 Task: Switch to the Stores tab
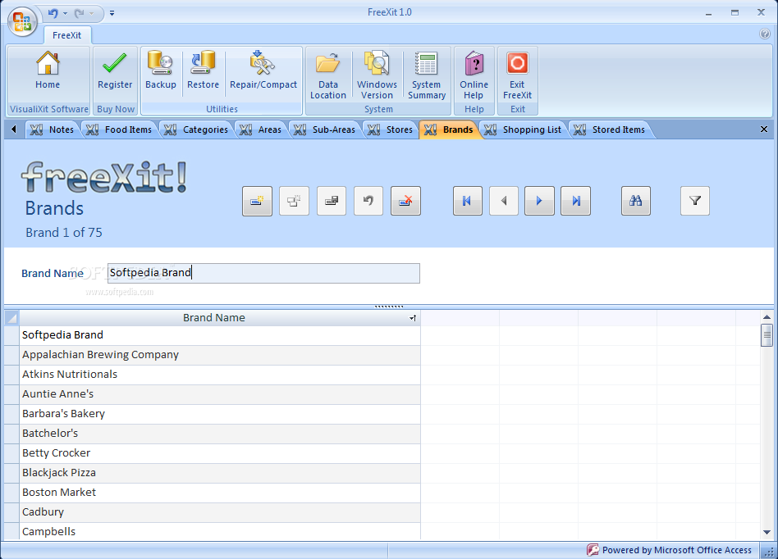390,130
